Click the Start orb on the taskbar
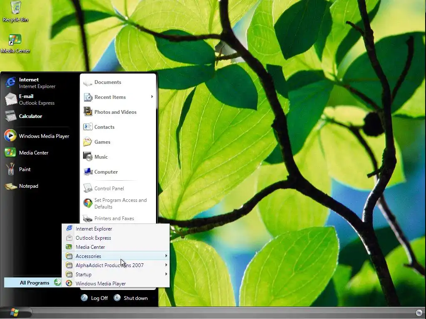 click(15, 312)
